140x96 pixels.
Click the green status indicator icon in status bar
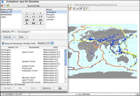coord(138,94)
